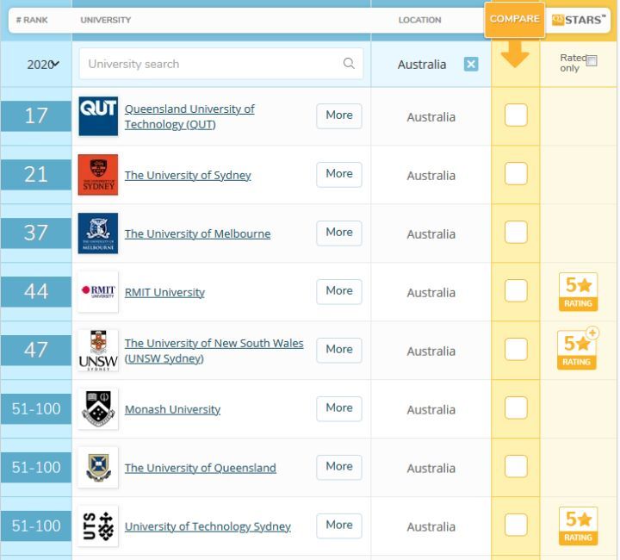The height and width of the screenshot is (560, 620).
Task: Tick compare checkbox for The University of Sydney
Action: tap(516, 174)
